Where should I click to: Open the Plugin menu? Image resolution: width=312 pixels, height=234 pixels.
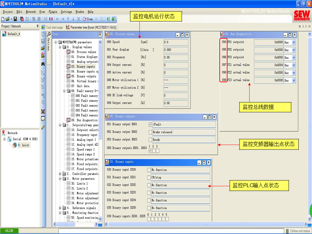53,12
